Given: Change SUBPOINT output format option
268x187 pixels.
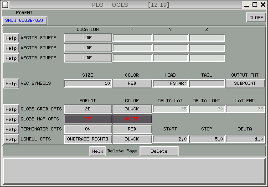Looking at the screenshot, I should pos(245,83).
